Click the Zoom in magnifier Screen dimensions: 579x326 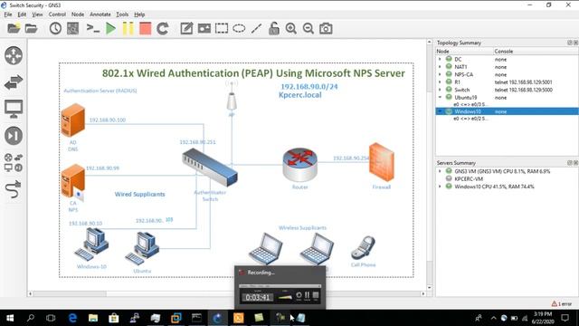pyautogui.click(x=291, y=28)
